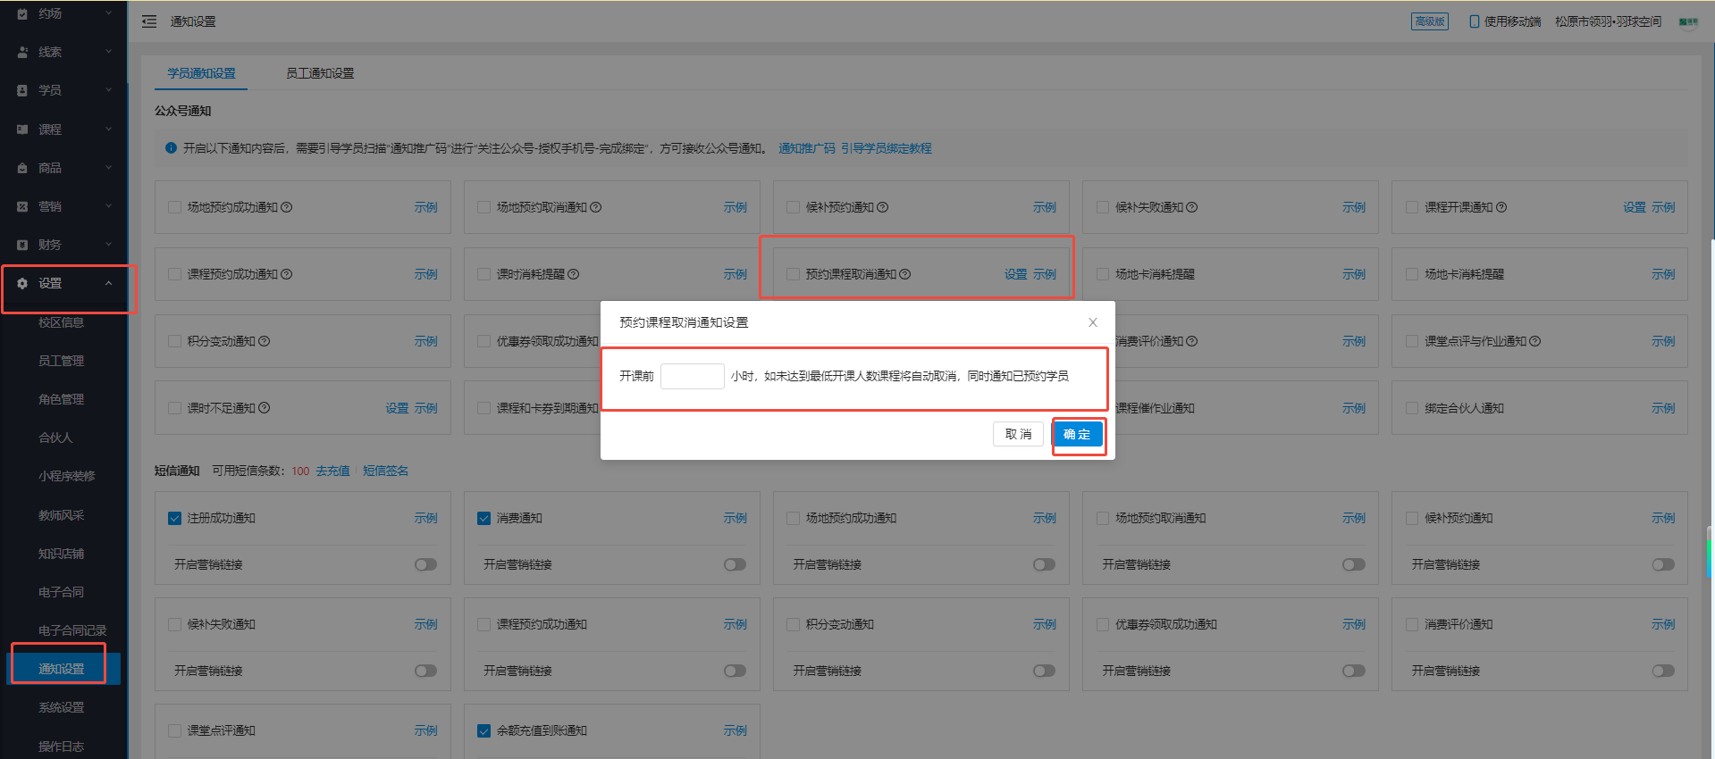This screenshot has height=759, width=1715.
Task: Expand the 约场 menu chevron
Action: 109,13
